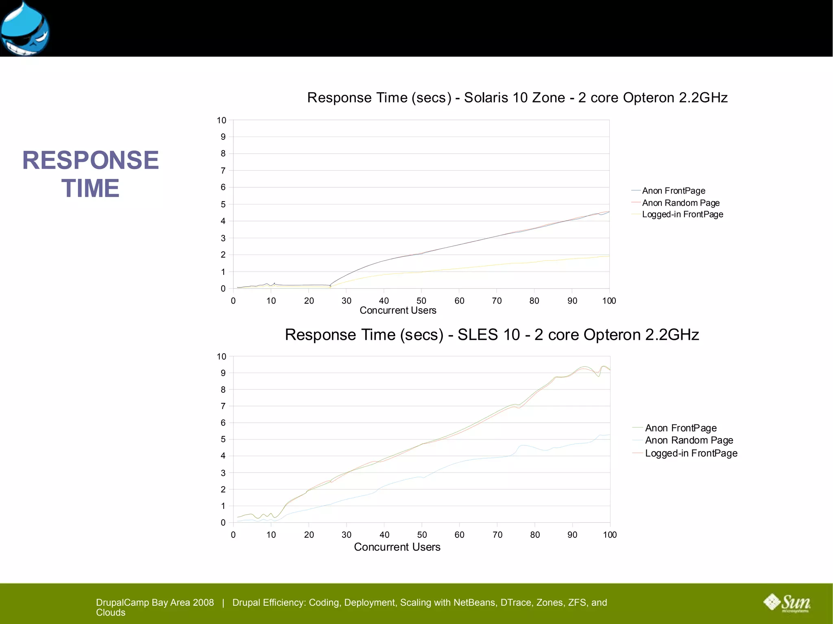Viewport: 833px width, 624px height.
Task: Click the DrupalCamp Bay Area 2008 footer text
Action: pyautogui.click(x=155, y=602)
